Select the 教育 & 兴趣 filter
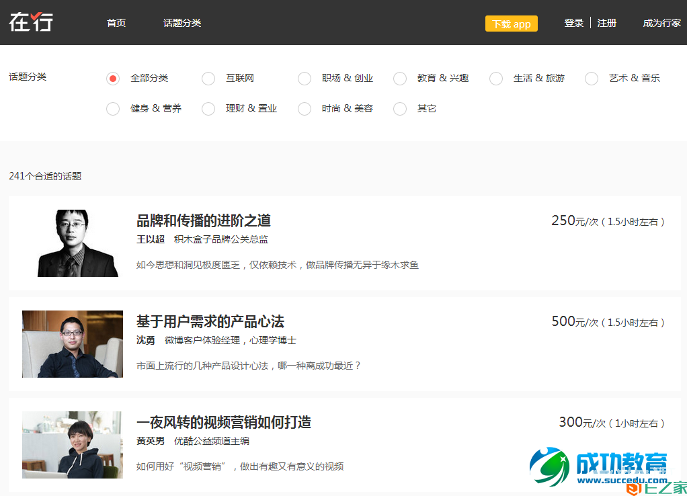This screenshot has height=496, width=687. (400, 78)
